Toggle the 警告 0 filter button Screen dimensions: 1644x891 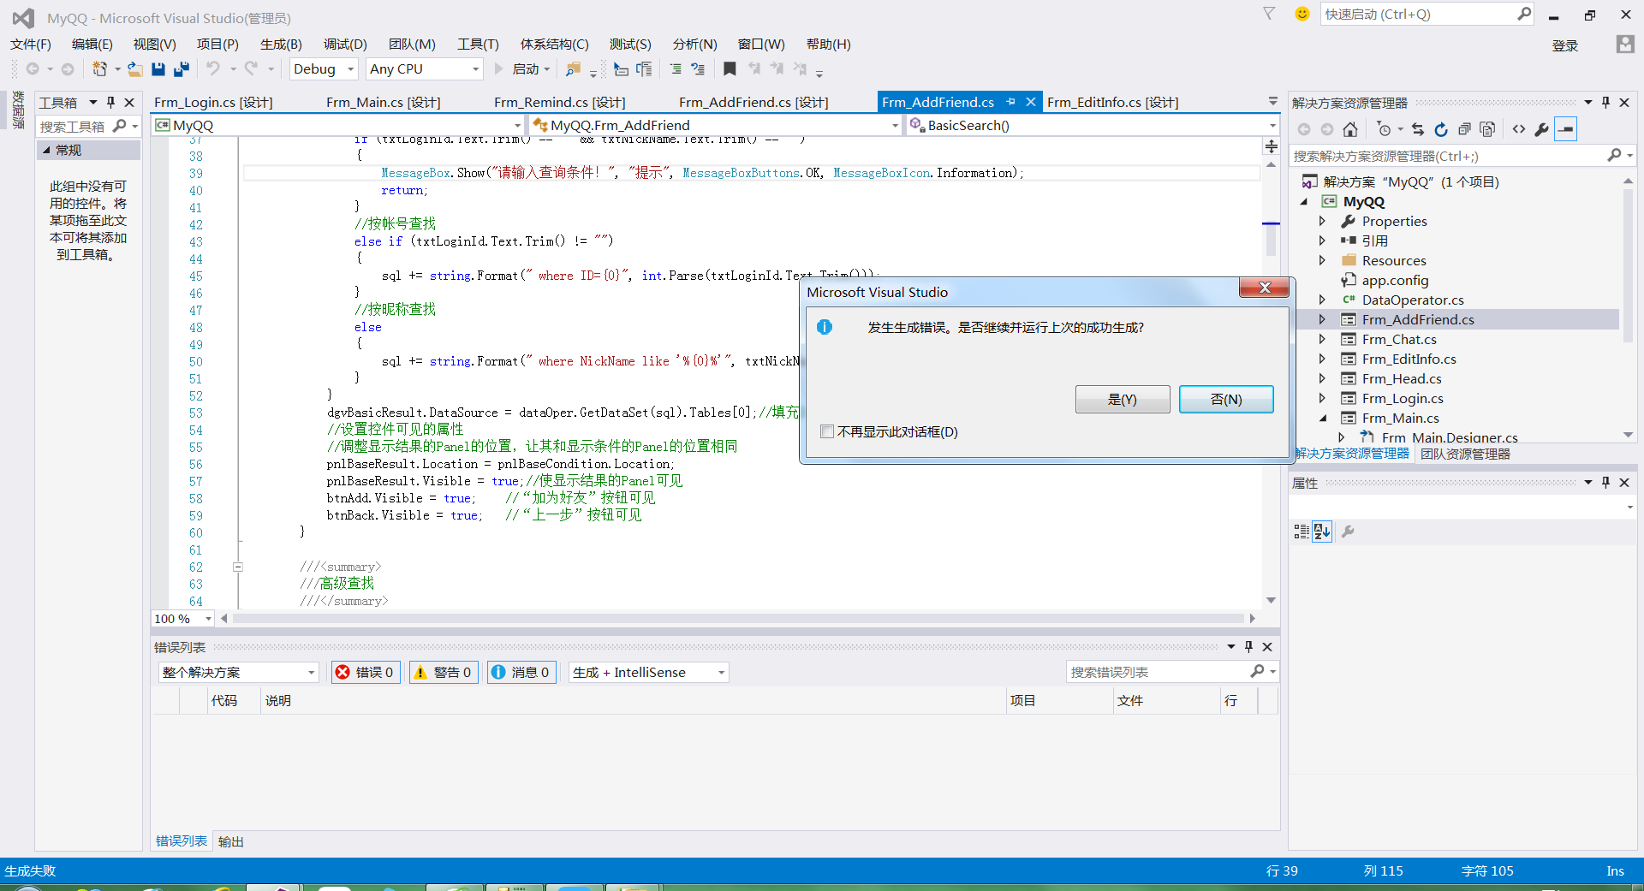coord(444,672)
